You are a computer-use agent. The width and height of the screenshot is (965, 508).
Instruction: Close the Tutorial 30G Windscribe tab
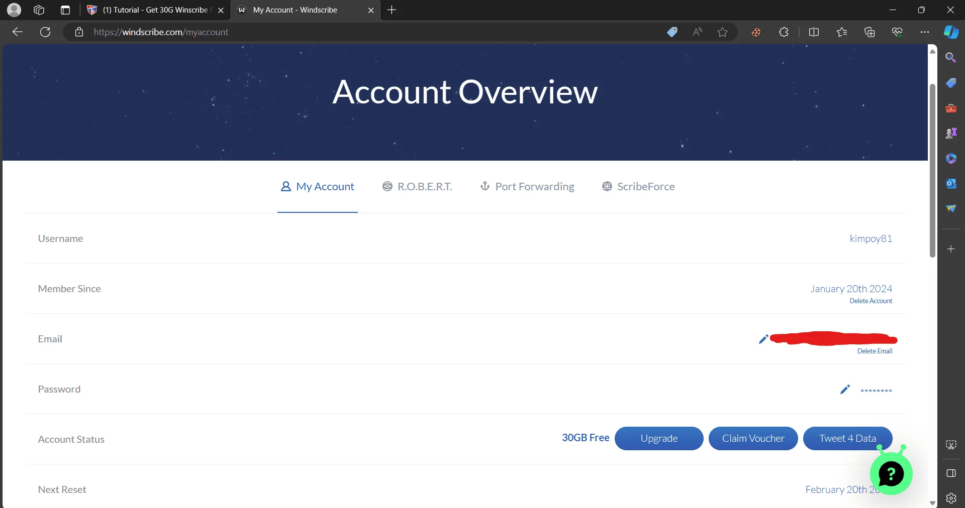pos(221,10)
